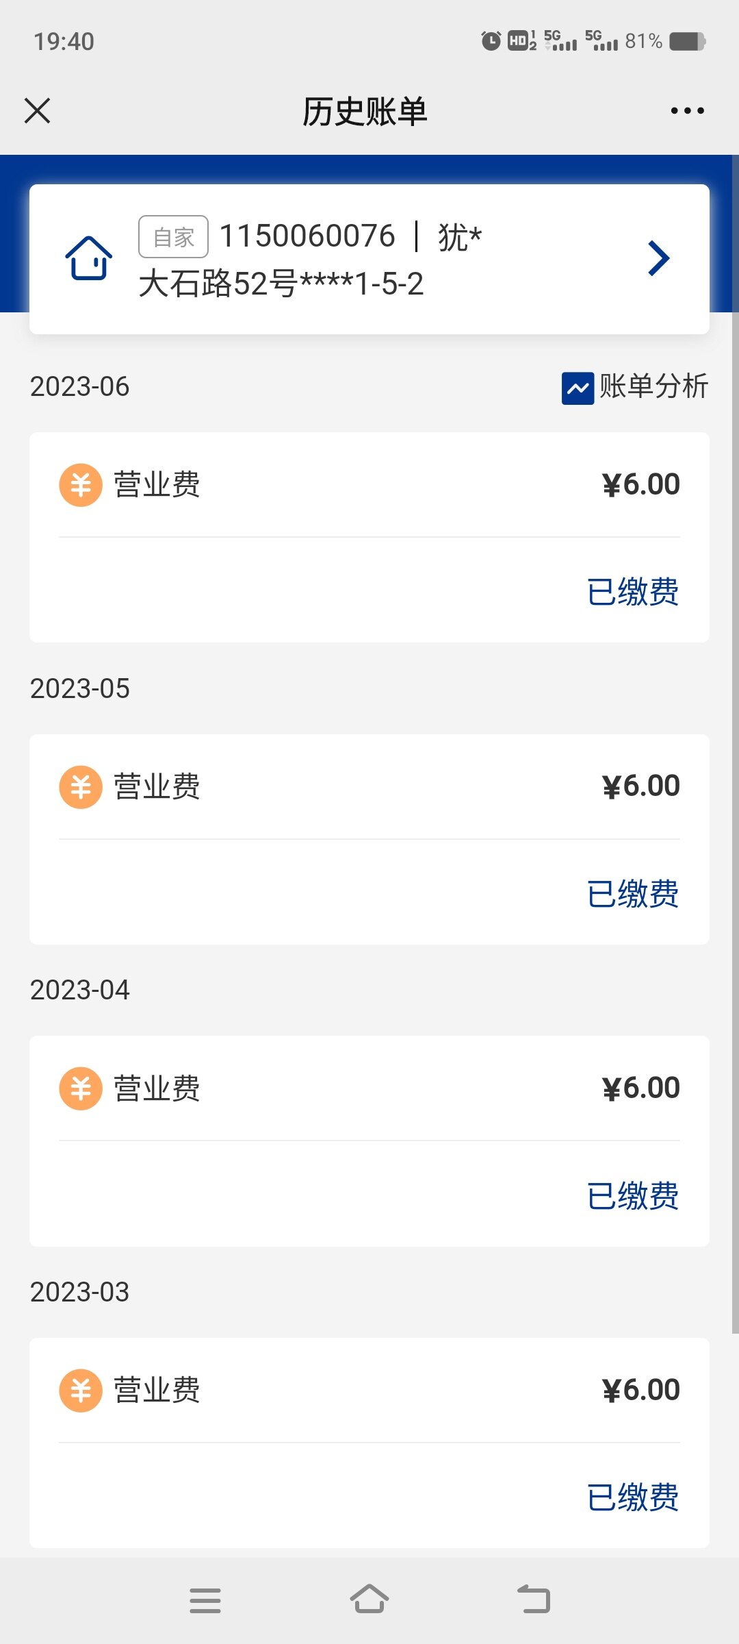Image resolution: width=739 pixels, height=1644 pixels.
Task: Tap the ¥6.00 amount for 2023-06
Action: [x=641, y=484]
